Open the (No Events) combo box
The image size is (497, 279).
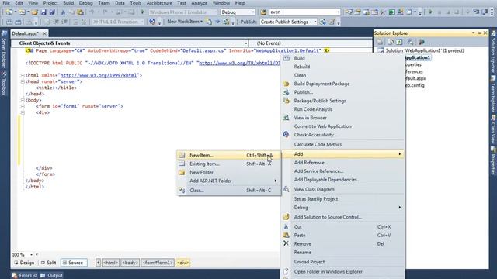point(311,43)
